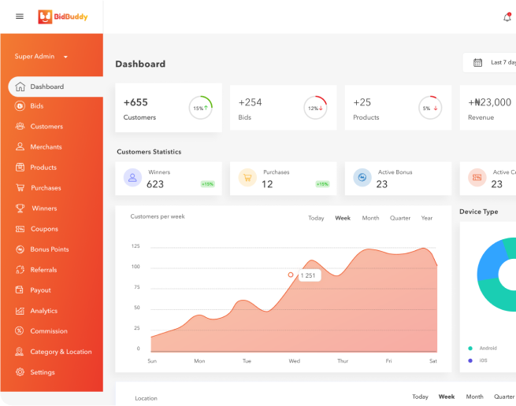The width and height of the screenshot is (516, 406).
Task: Click the 12% bids progress ring
Action: [x=315, y=108]
